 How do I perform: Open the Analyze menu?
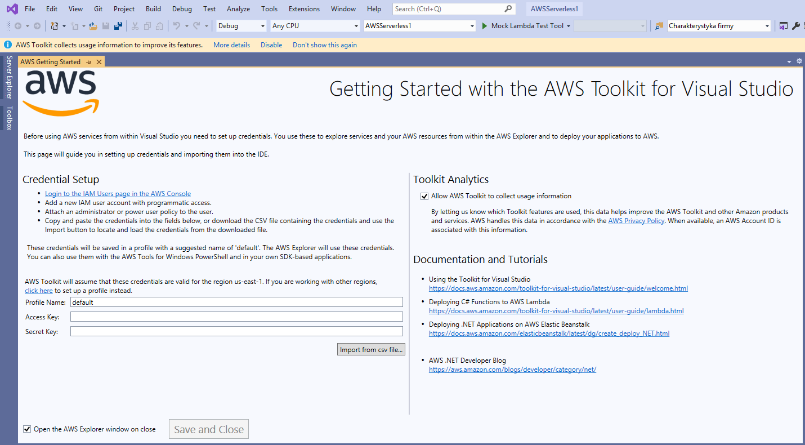click(238, 9)
